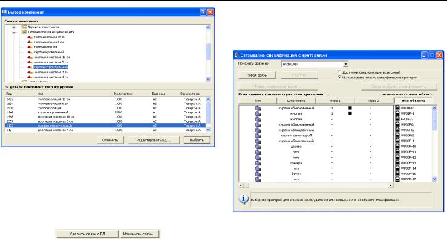
Task: Click the material icon beside tree item теплоизоляция 6 см
Action: point(30,42)
